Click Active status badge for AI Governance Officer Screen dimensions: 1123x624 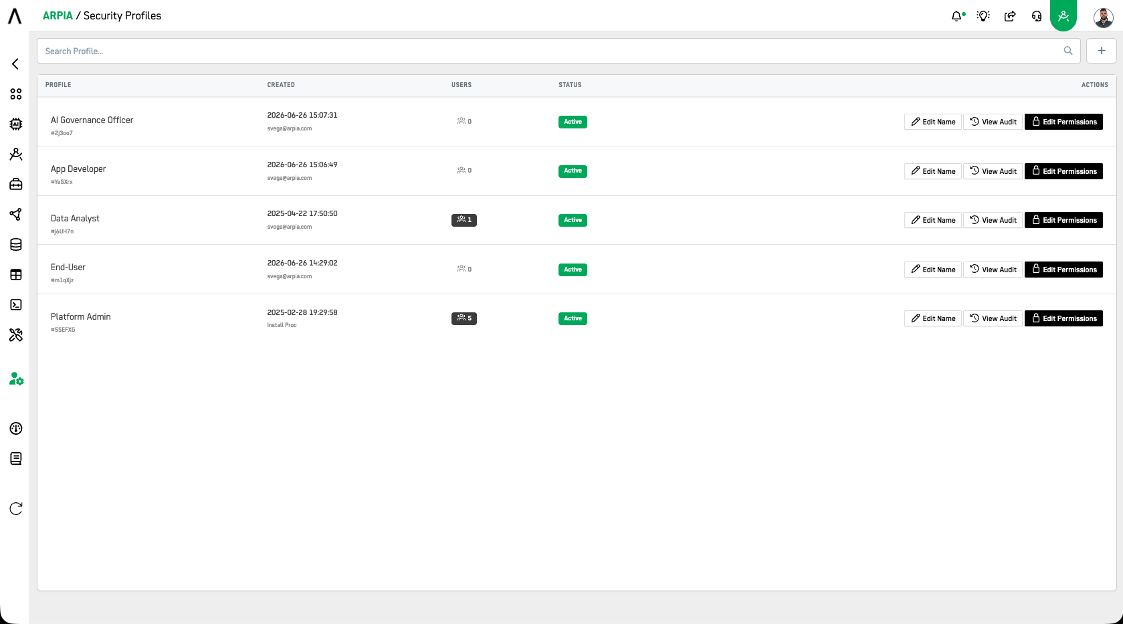[x=573, y=122]
